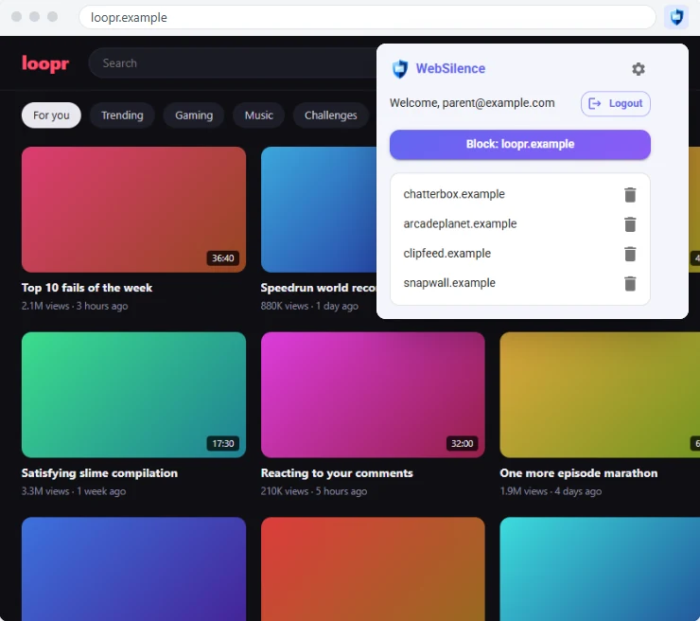This screenshot has width=700, height=621.
Task: Play the Reacting to your comments thumbnail
Action: tap(373, 395)
